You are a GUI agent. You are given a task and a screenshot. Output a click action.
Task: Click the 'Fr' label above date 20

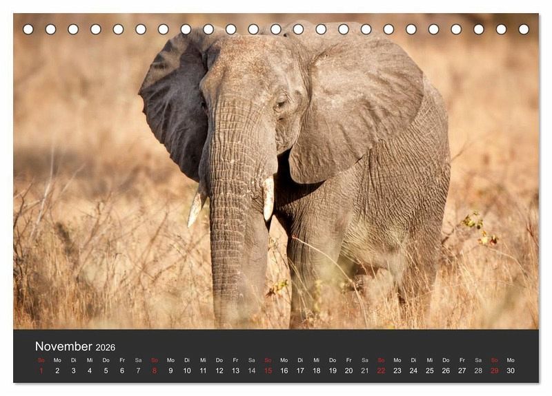[348, 360]
